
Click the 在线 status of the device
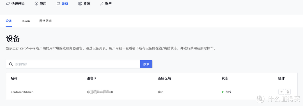(x=226, y=92)
